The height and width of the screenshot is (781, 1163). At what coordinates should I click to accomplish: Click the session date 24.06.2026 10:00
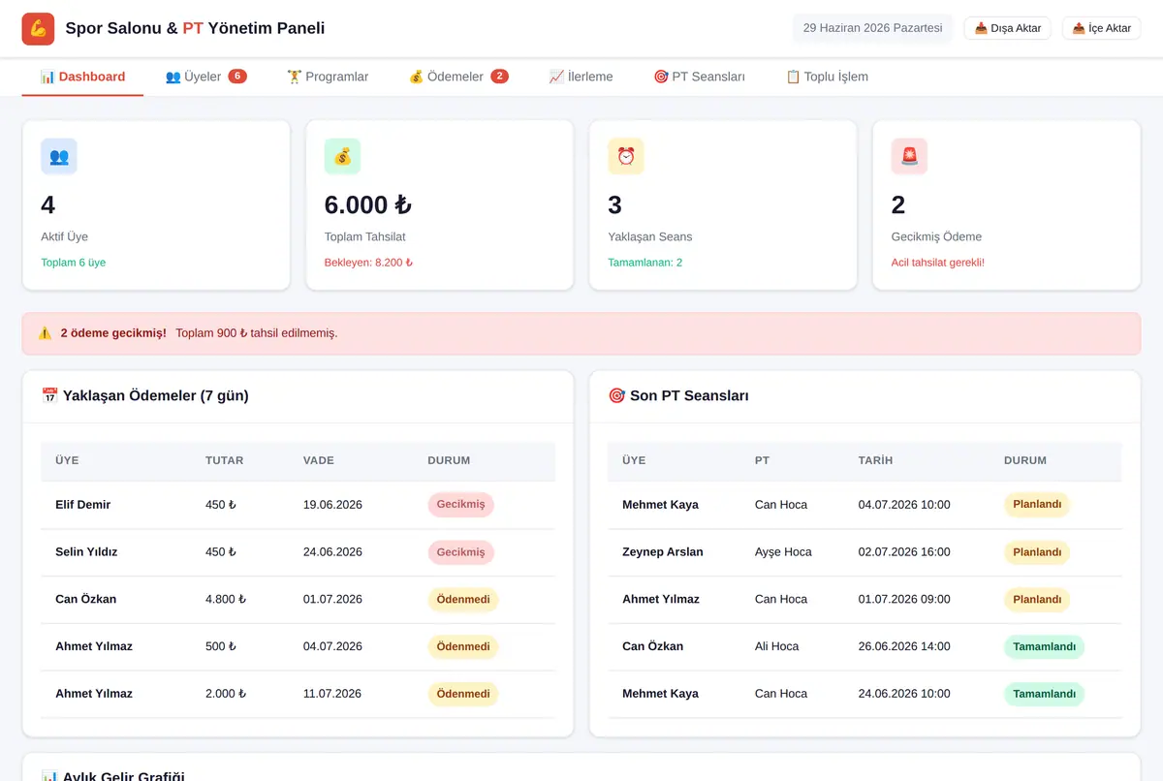904,694
